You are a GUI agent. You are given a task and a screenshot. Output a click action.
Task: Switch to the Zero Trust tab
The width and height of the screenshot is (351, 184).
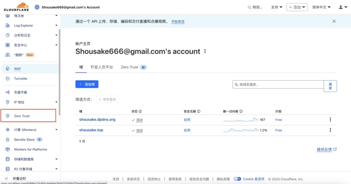point(133,67)
